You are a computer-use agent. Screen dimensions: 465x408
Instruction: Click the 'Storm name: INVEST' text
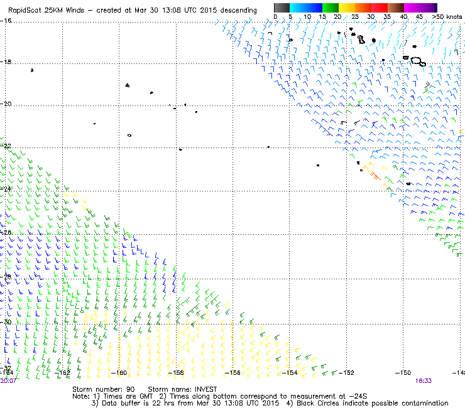(182, 389)
